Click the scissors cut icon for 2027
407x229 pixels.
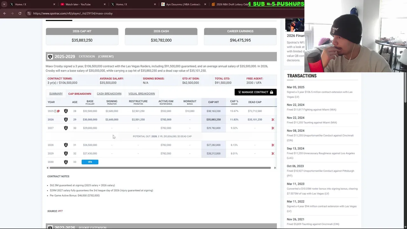click(273, 128)
